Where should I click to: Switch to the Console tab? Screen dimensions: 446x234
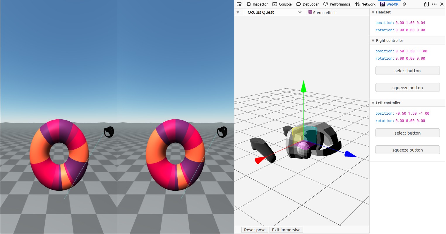tap(282, 4)
